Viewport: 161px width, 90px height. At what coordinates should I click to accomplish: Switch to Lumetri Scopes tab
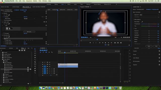tap(16, 7)
